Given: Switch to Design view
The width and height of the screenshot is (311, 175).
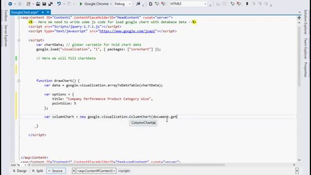Looking at the screenshot, I should pyautogui.click(x=19, y=171).
